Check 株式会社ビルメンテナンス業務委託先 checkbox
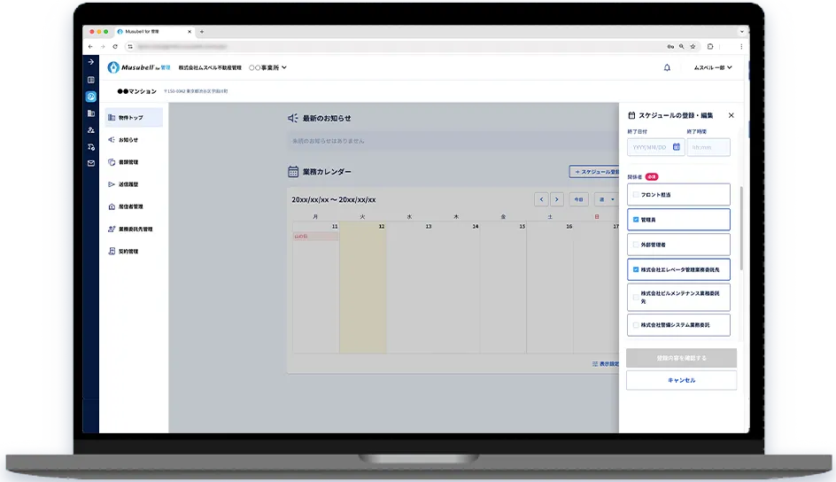Image resolution: width=836 pixels, height=482 pixels. pos(636,298)
